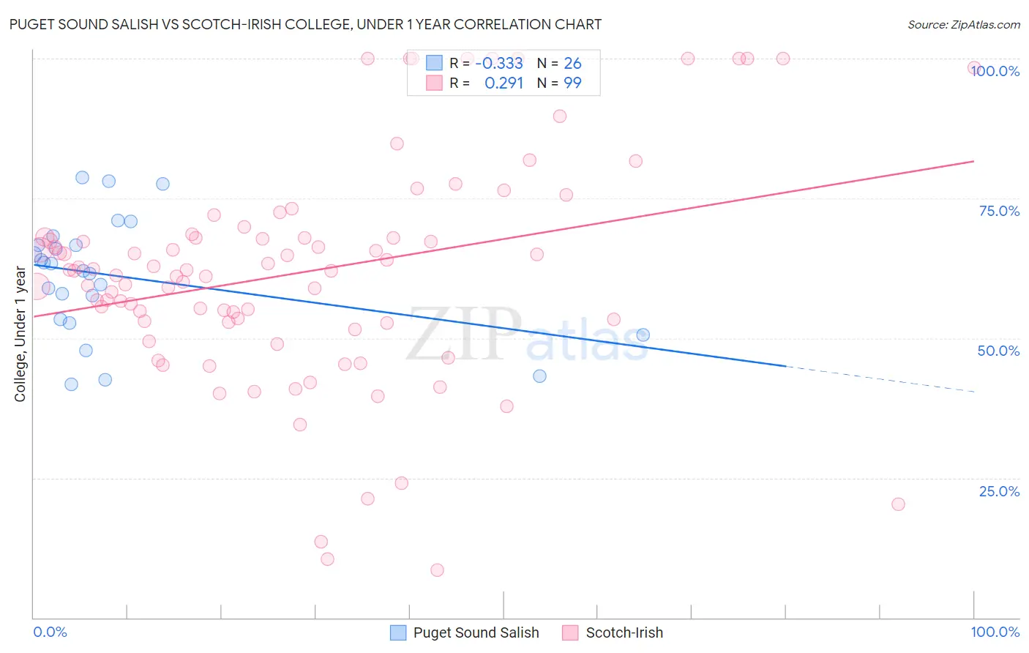Click the pink regression trend line
1029x653 pixels.
point(504,239)
